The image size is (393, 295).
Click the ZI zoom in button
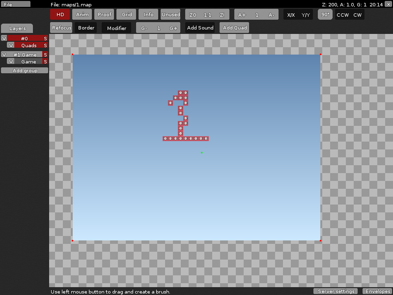tap(222, 15)
